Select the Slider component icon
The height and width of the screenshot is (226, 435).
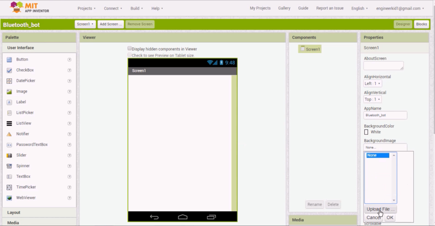pos(9,155)
